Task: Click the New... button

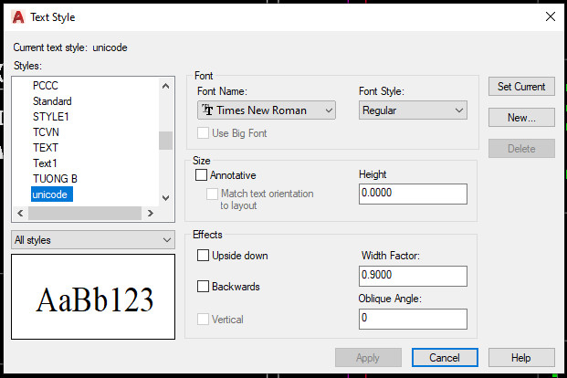Action: point(521,118)
